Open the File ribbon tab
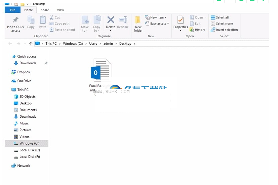This screenshot has height=185, width=278. [12, 10]
